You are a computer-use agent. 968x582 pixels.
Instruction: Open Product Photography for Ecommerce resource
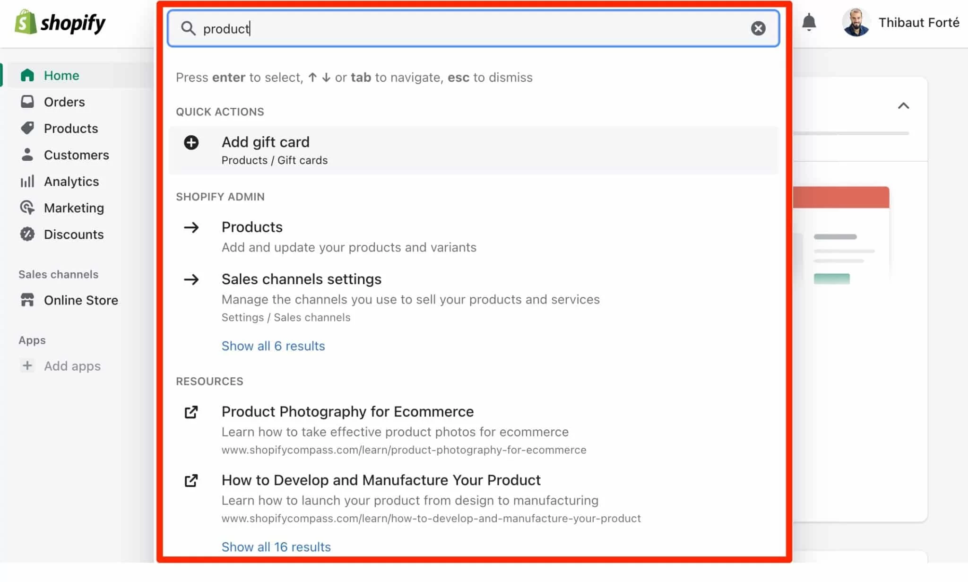pos(347,411)
